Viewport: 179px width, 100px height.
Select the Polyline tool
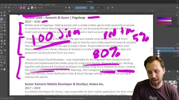(4, 25)
